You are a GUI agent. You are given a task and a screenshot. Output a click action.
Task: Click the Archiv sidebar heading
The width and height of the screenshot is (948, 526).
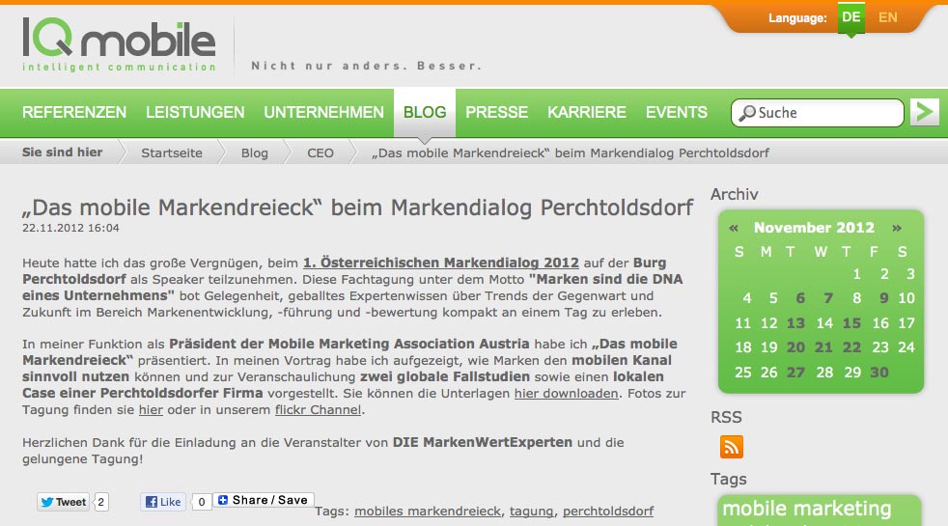(x=734, y=194)
